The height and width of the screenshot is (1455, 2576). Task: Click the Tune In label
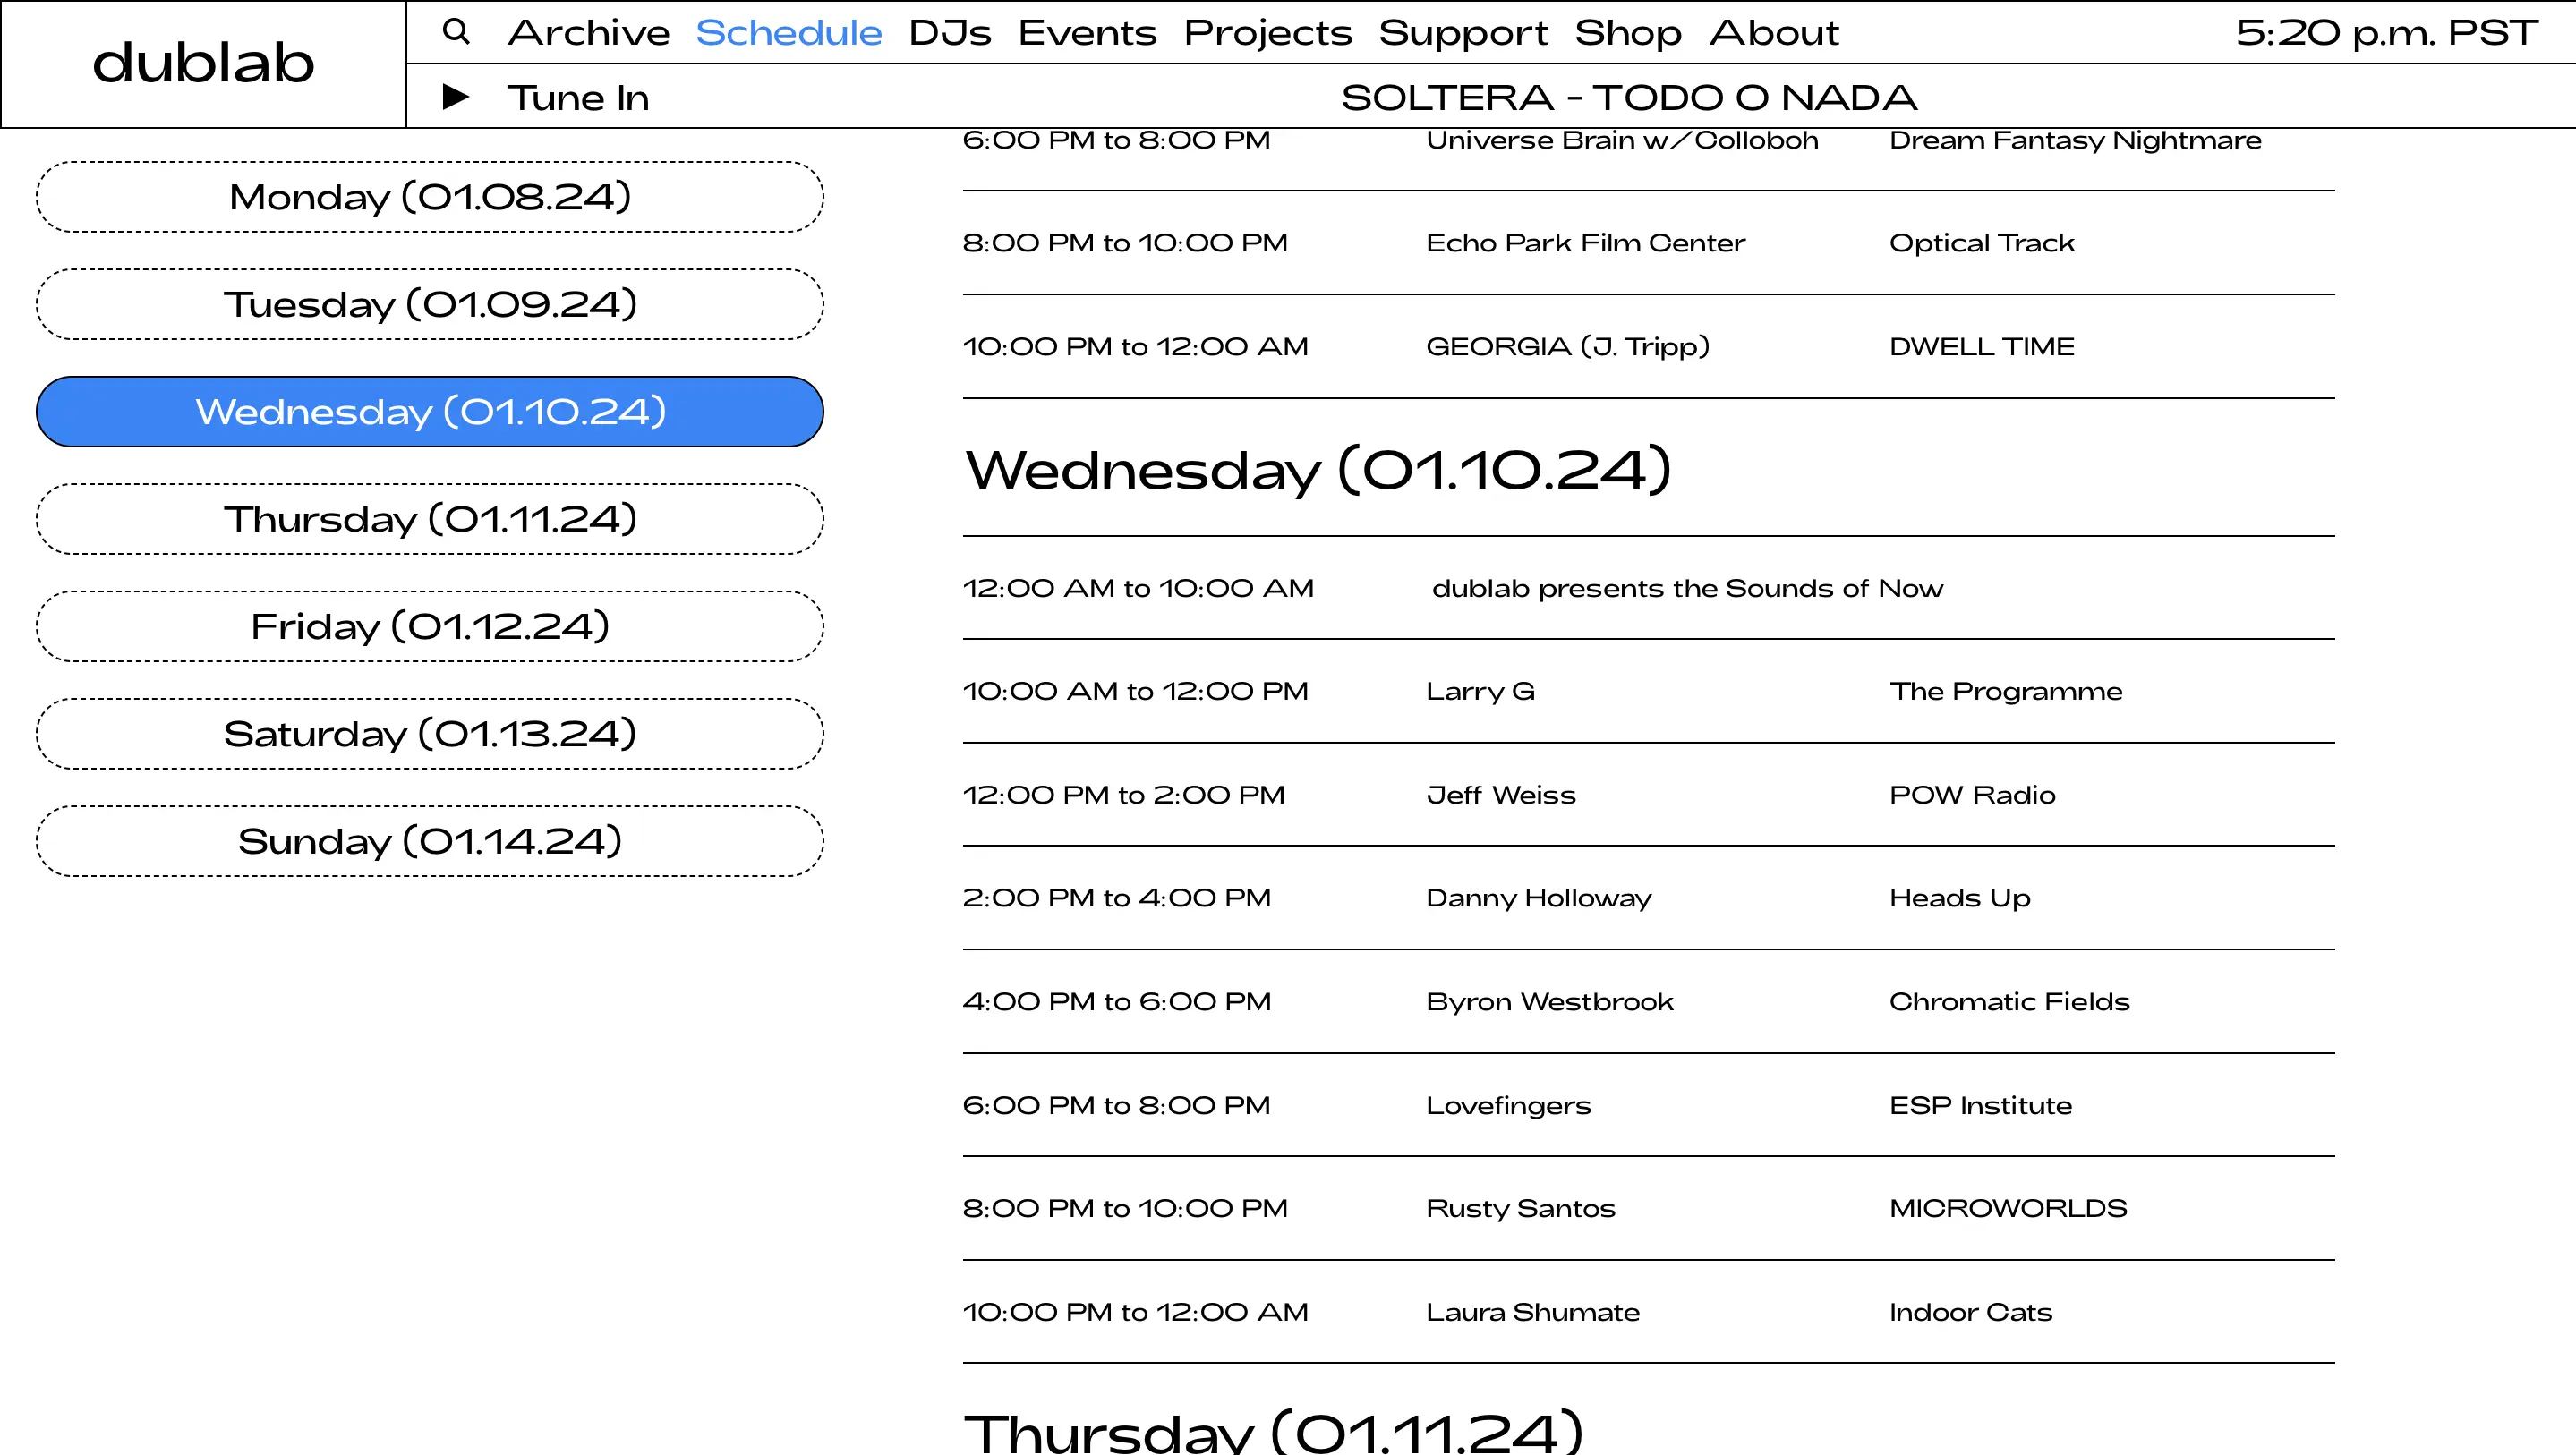[x=578, y=98]
